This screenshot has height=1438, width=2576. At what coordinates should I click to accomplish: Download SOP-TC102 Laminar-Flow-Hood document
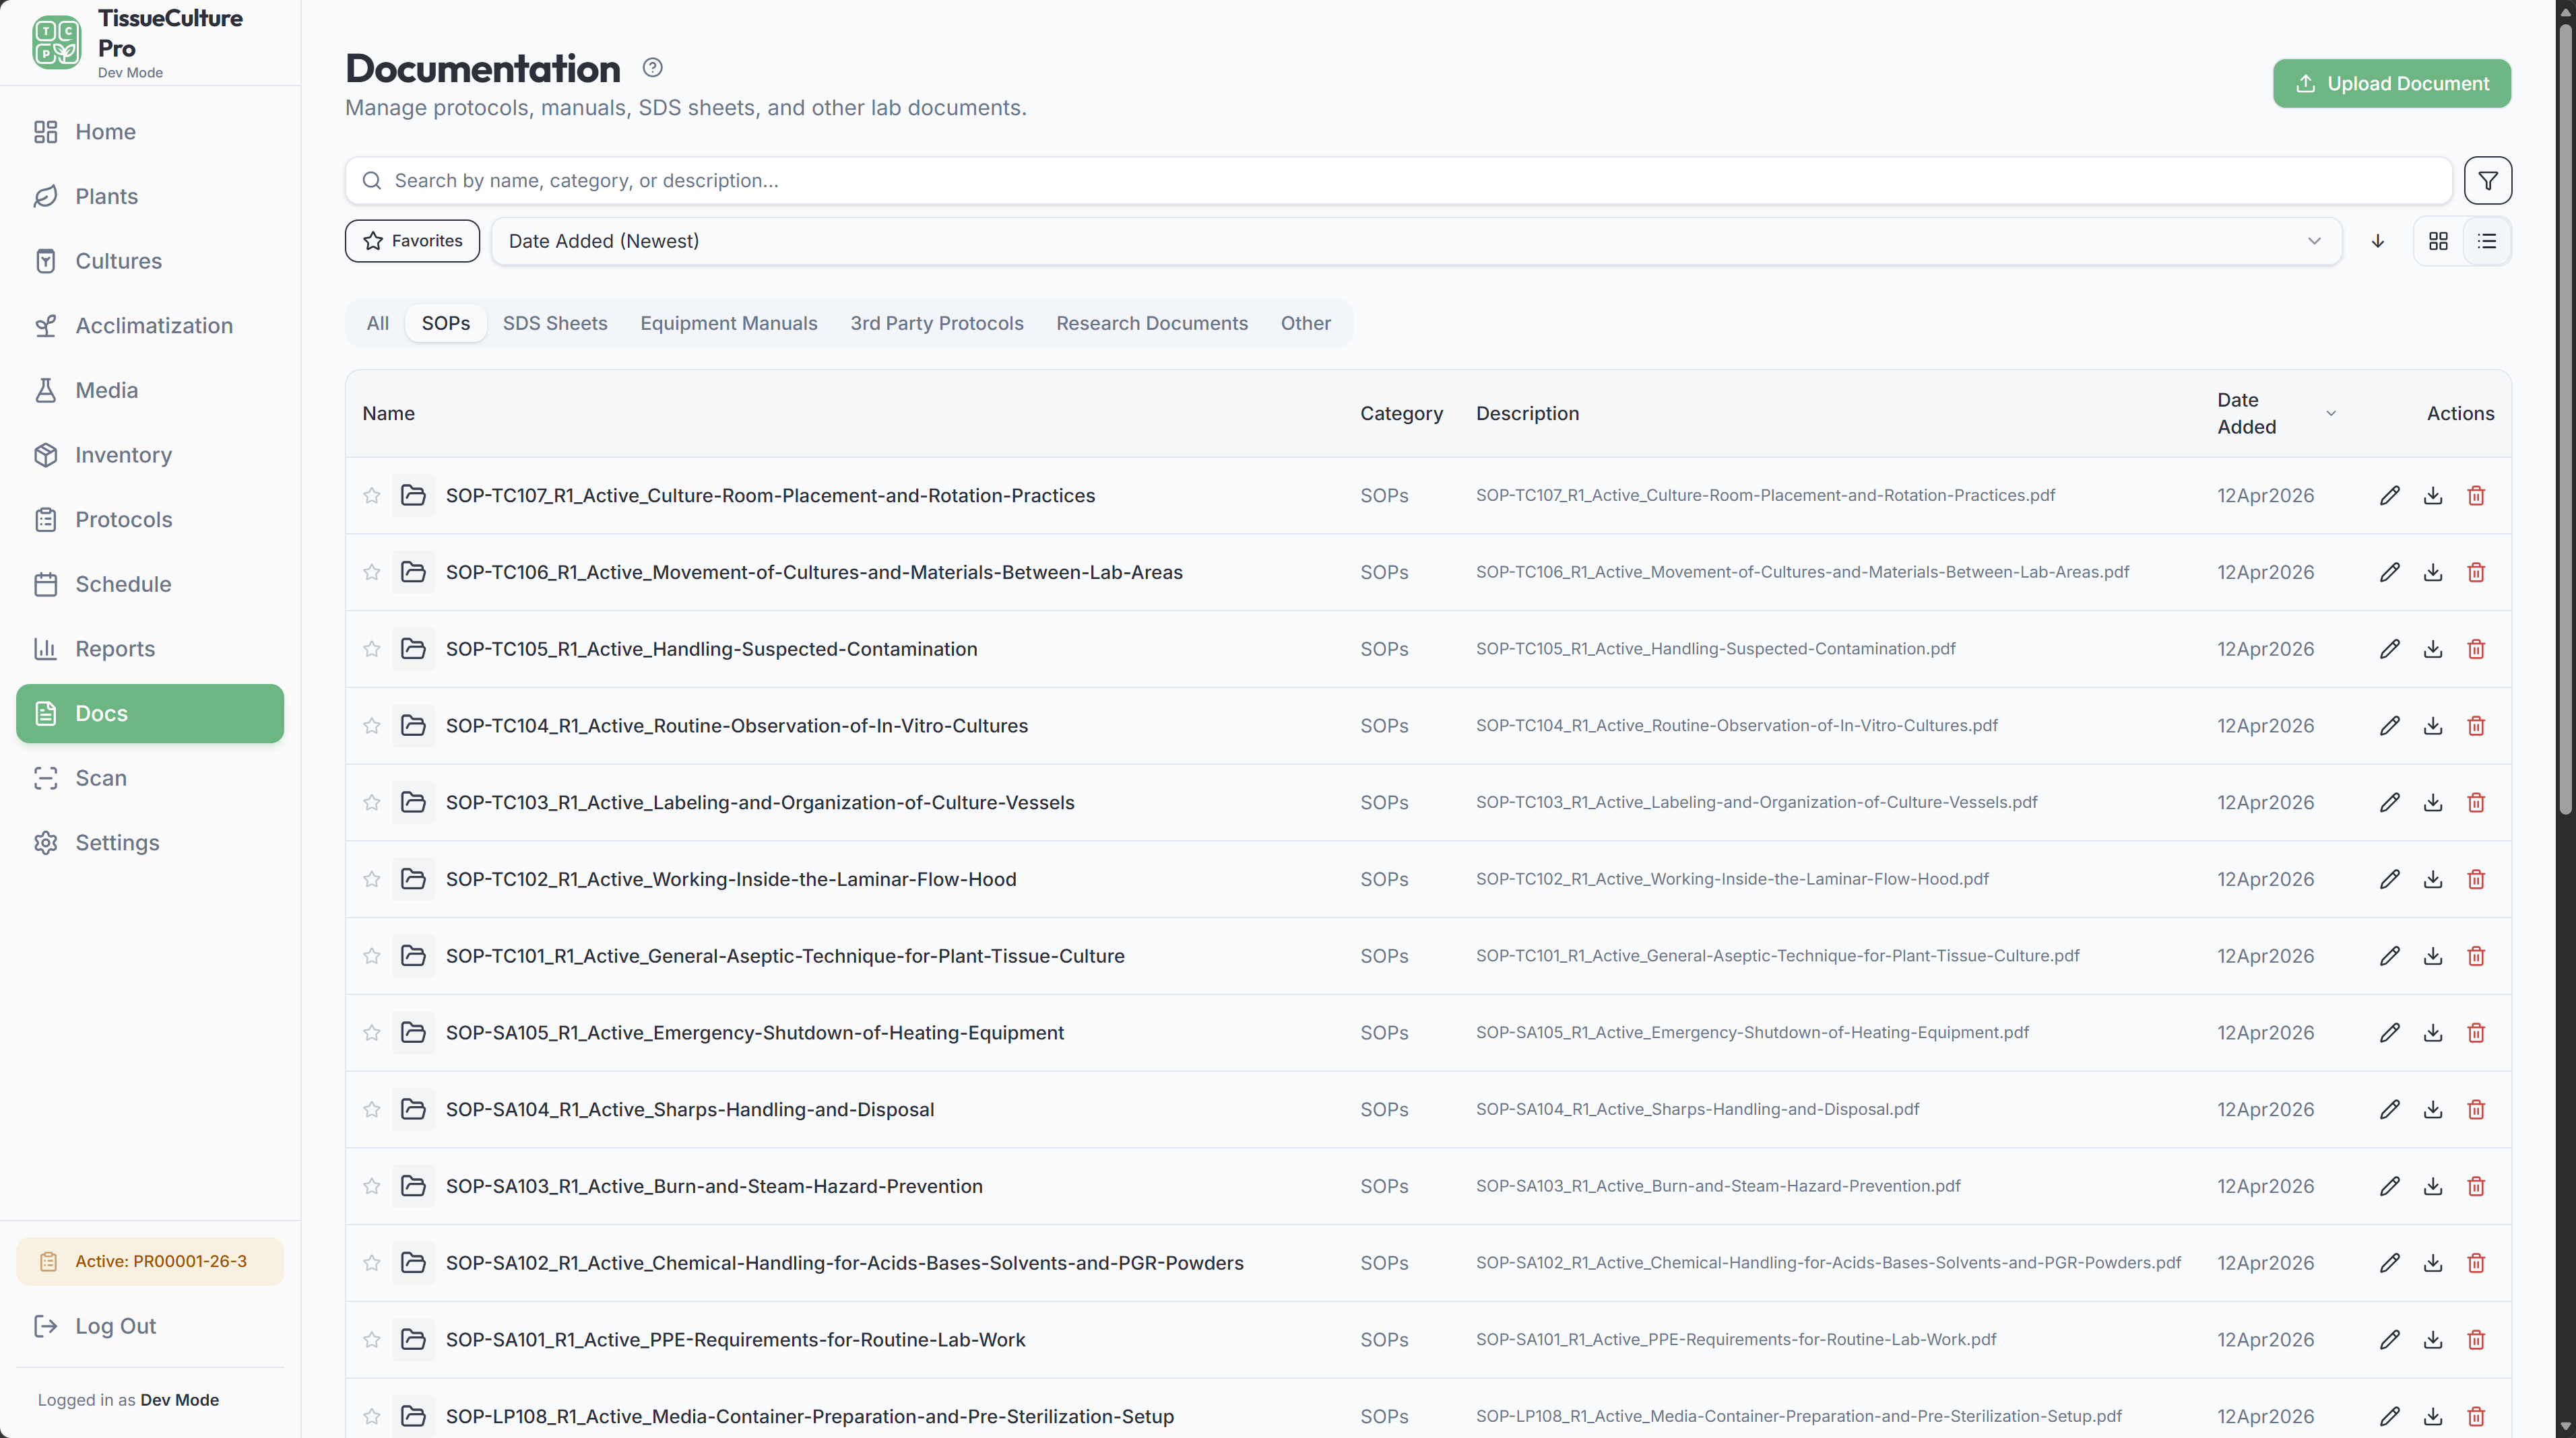click(2433, 879)
